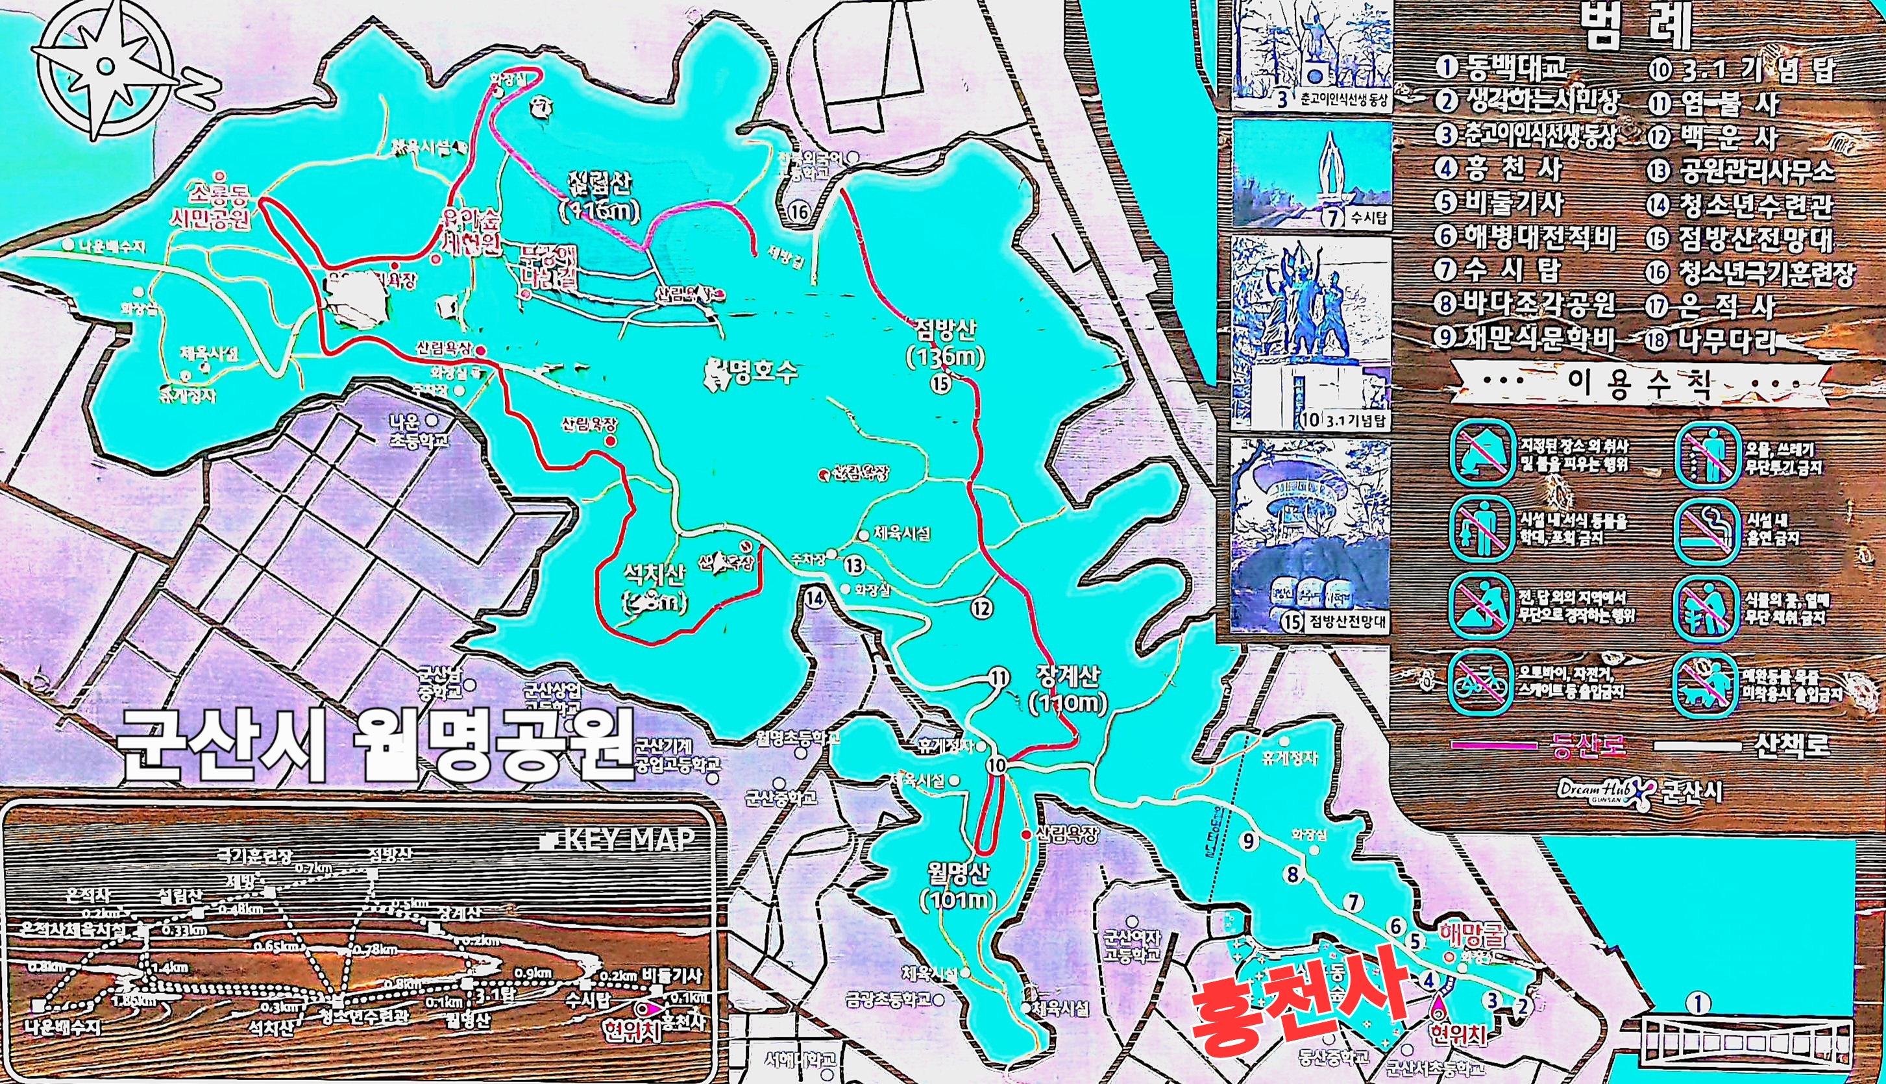The height and width of the screenshot is (1084, 1886).
Task: Click legend entry 8 바다조각공원
Action: pos(1526,304)
